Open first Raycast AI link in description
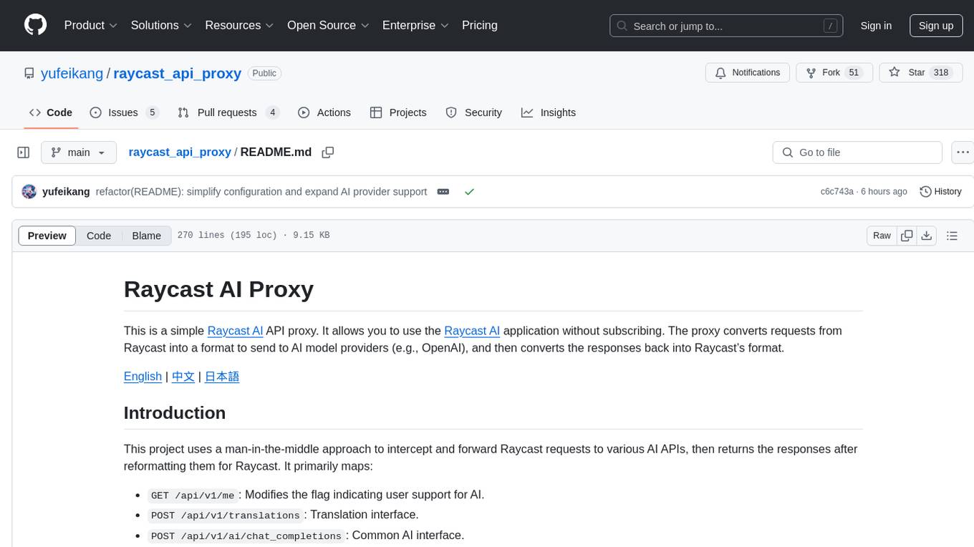This screenshot has width=974, height=547. 235,331
